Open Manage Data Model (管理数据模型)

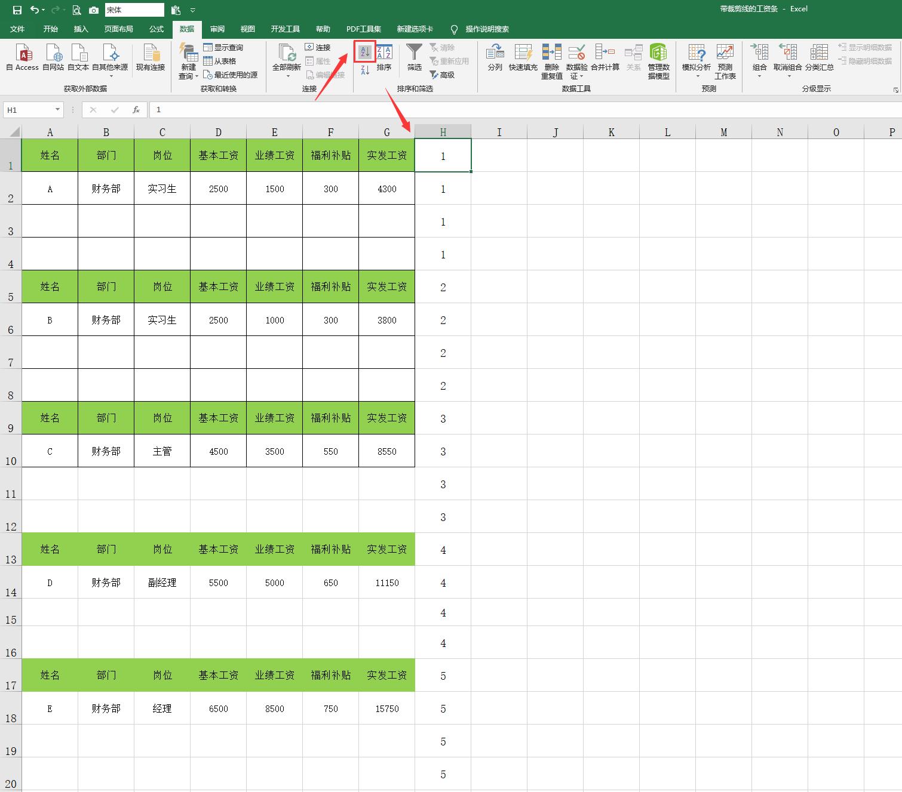click(x=658, y=61)
